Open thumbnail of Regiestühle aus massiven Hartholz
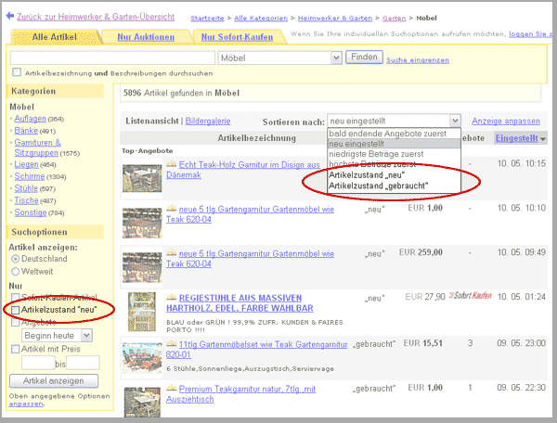 click(x=141, y=313)
